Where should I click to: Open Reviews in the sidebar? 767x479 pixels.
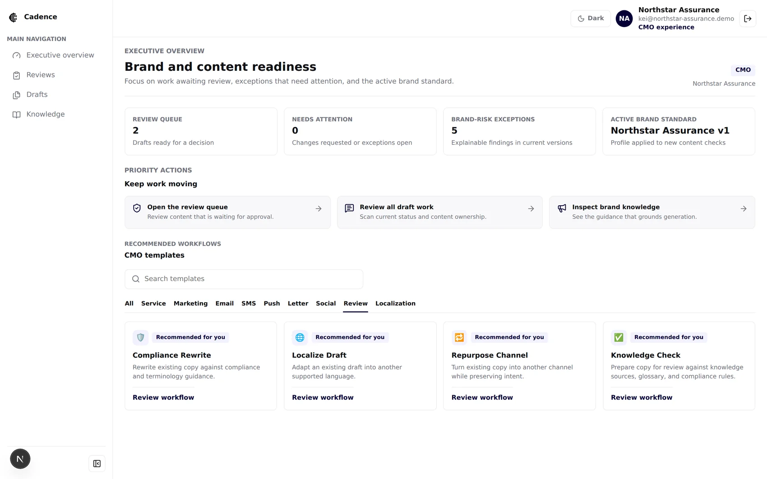coord(56,75)
